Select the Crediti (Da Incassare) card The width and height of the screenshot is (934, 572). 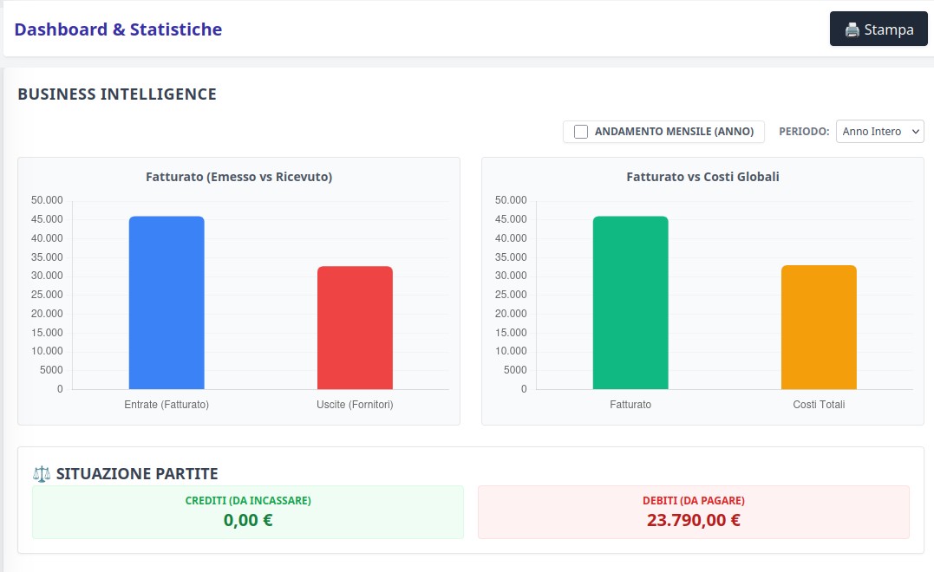(248, 512)
